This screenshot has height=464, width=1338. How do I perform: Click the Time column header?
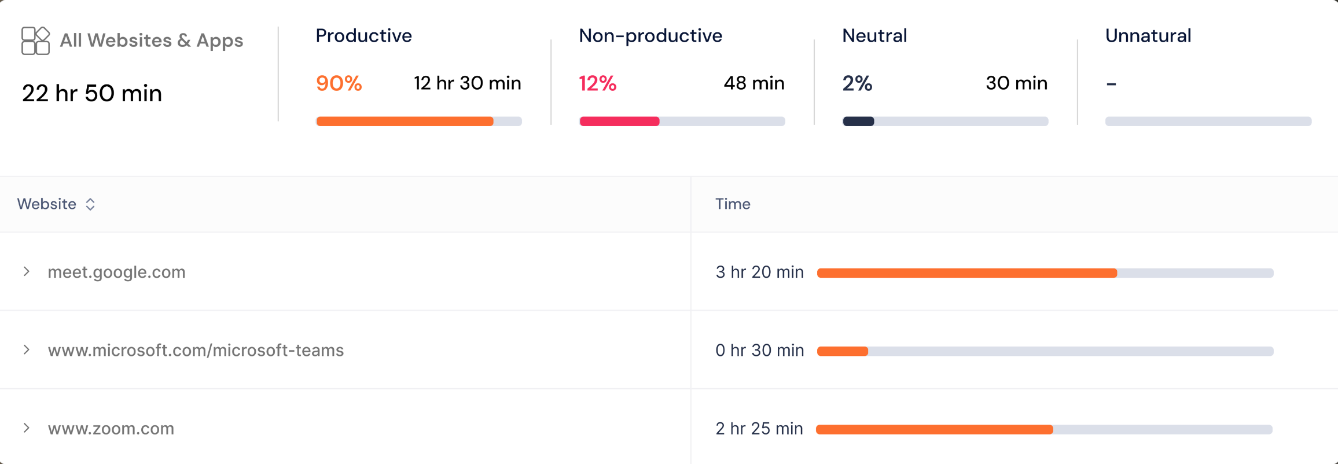733,204
